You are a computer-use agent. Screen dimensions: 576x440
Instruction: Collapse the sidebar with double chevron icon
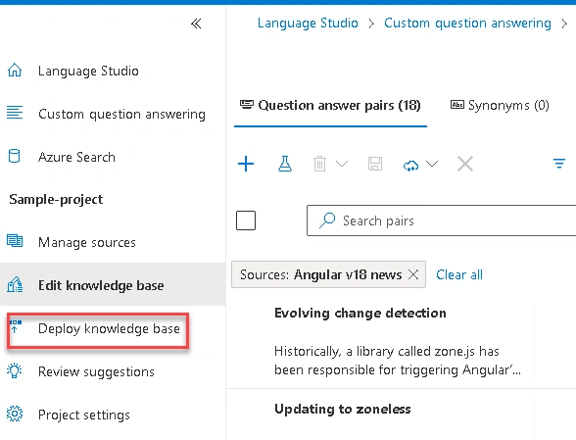[196, 24]
